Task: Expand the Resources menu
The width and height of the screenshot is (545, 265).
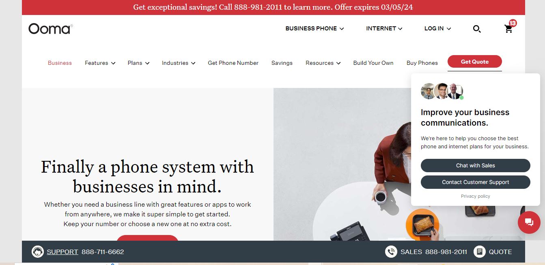Action: point(323,63)
